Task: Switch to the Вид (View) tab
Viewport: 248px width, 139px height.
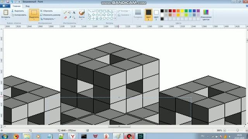Action: (x=28, y=6)
